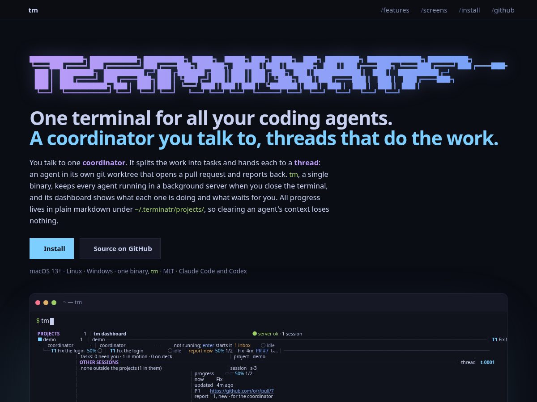Click none outside the projects line
The image size is (537, 402).
tap(121, 368)
